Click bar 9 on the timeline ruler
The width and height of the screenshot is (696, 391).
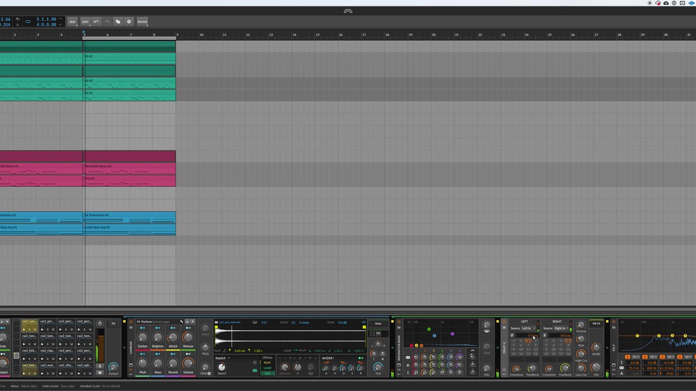(178, 35)
